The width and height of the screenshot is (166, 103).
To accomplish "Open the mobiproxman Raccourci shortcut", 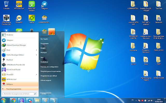I will point(146,34).
